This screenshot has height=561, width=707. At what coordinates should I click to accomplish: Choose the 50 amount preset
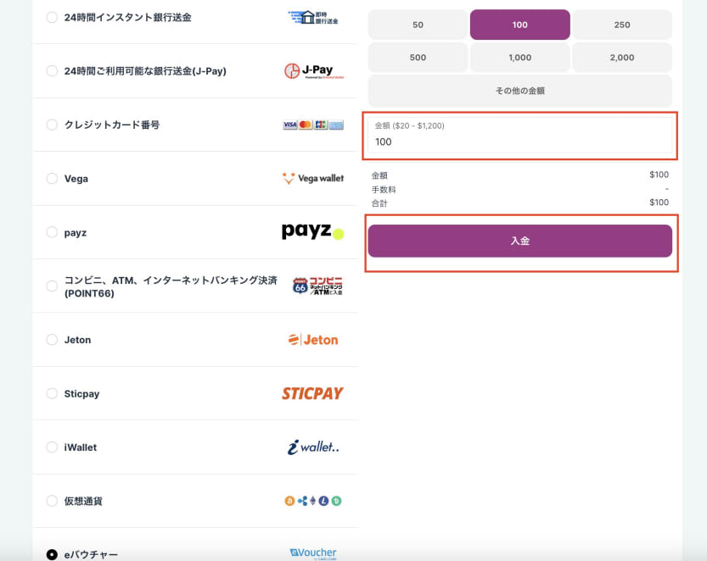418,25
